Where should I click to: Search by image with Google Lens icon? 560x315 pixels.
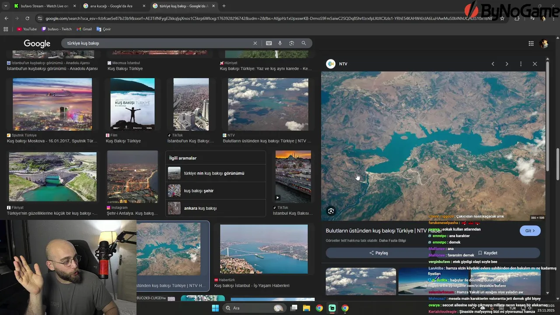click(291, 43)
